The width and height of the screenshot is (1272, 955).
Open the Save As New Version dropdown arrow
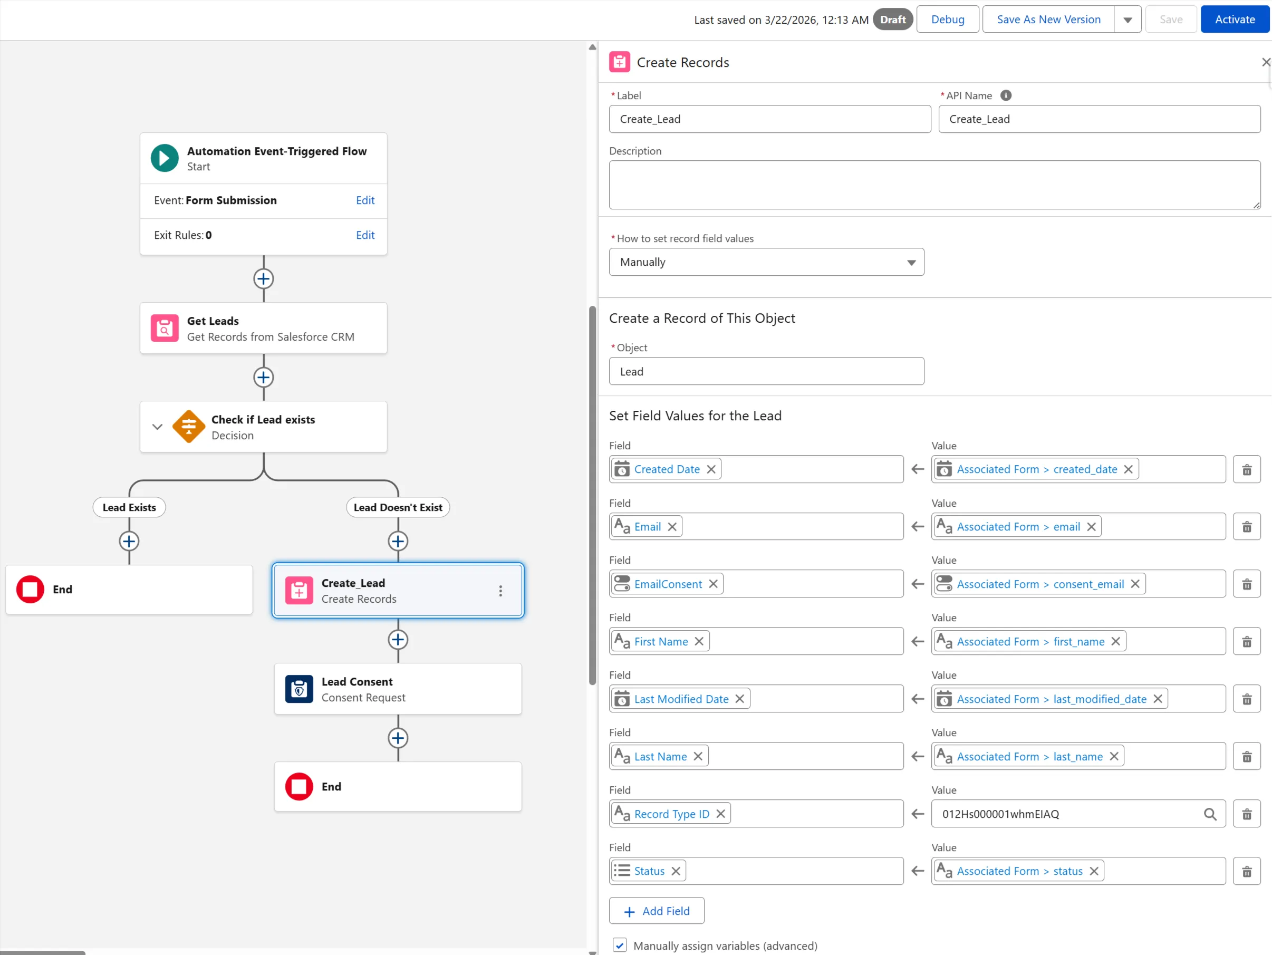pyautogui.click(x=1128, y=20)
